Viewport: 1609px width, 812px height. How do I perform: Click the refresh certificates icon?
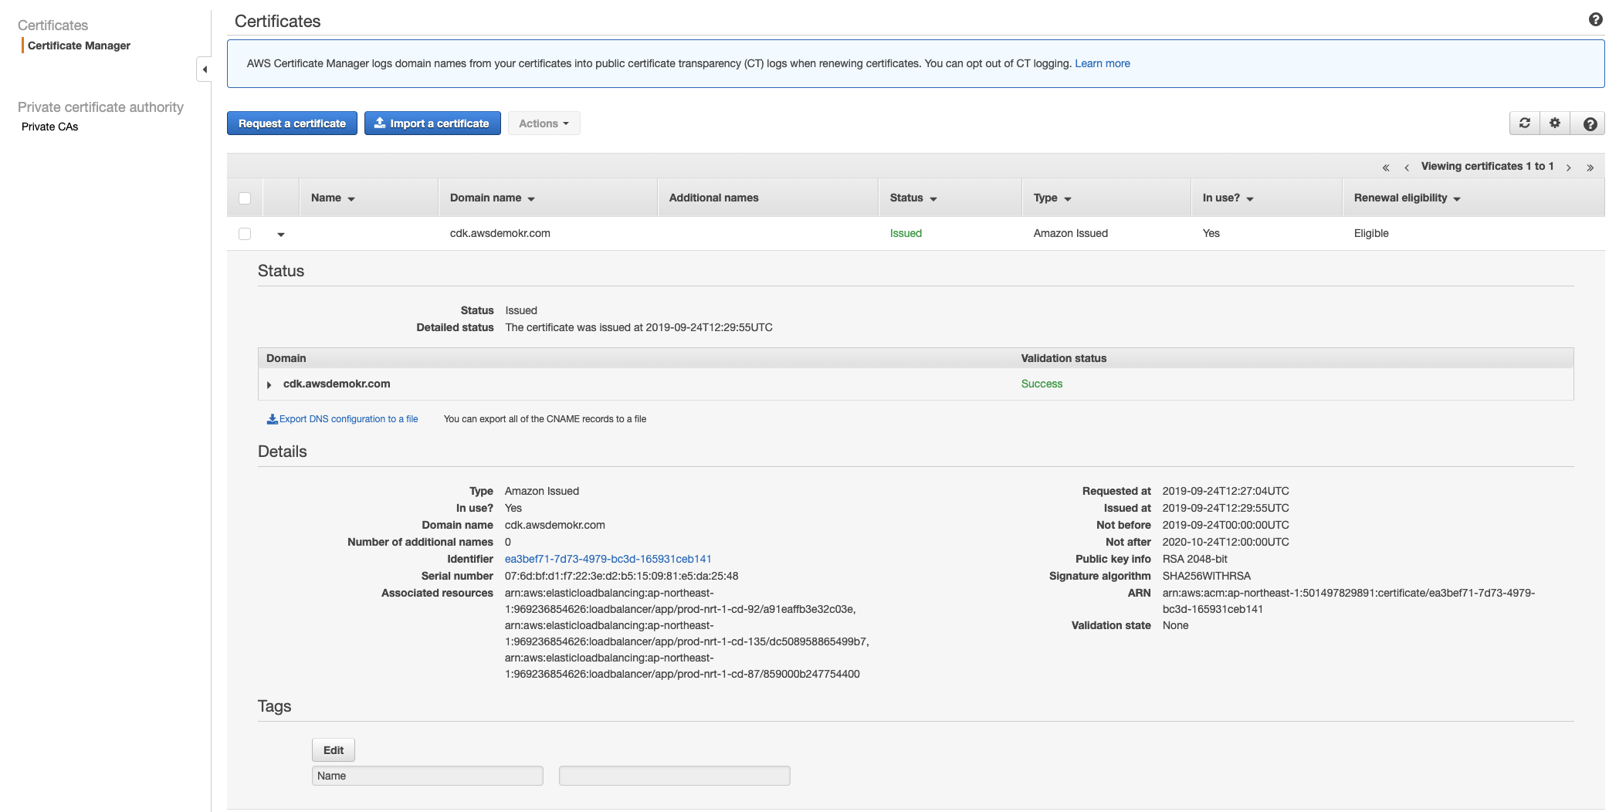pos(1524,123)
